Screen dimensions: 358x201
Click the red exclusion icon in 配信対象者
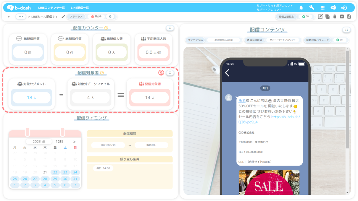pyautogui.click(x=161, y=73)
